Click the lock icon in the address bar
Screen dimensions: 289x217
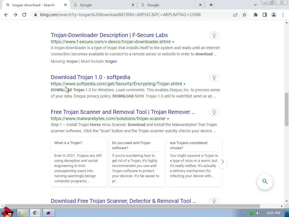point(36,15)
